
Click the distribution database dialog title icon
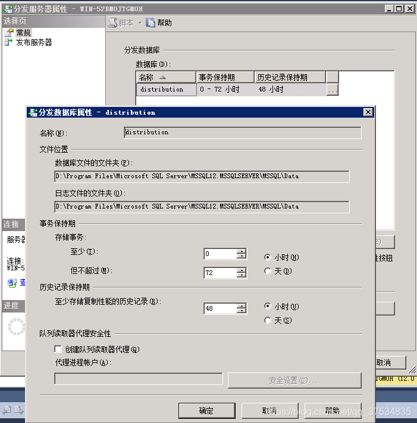click(x=33, y=112)
